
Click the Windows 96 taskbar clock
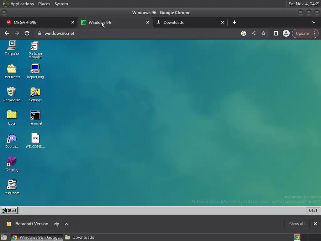[313, 211]
